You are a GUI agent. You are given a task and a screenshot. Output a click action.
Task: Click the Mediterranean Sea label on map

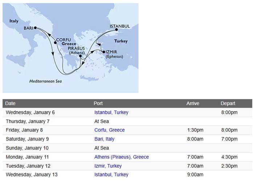click(45, 81)
